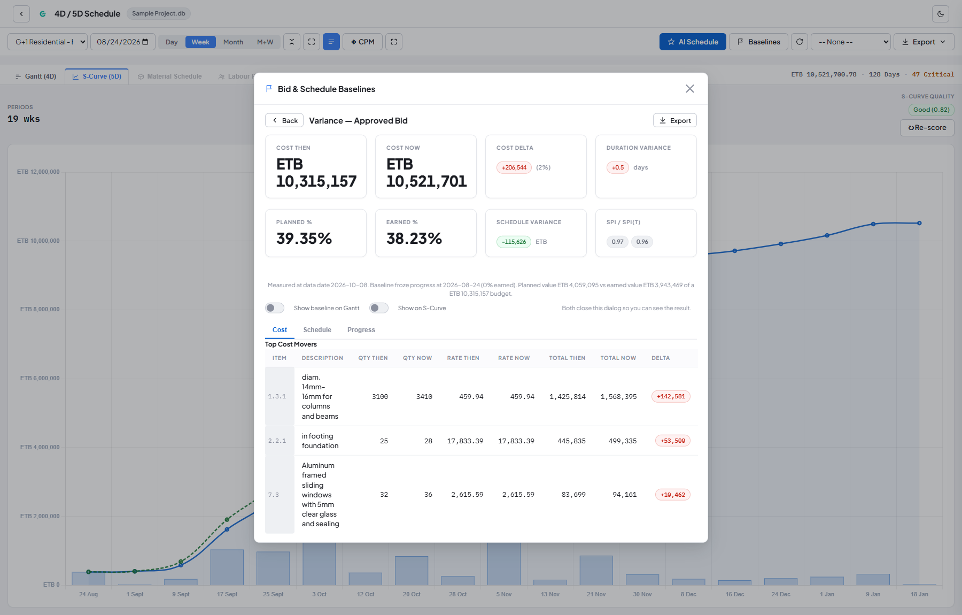Screen dimensions: 962x615
Task: Close the Bid & Schedule Baselines dialog
Action: [x=690, y=89]
